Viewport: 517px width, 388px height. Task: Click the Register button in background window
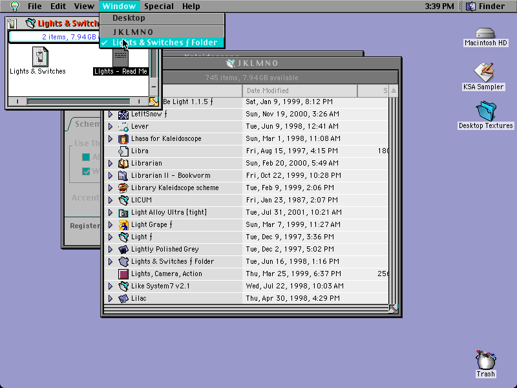pyautogui.click(x=85, y=226)
